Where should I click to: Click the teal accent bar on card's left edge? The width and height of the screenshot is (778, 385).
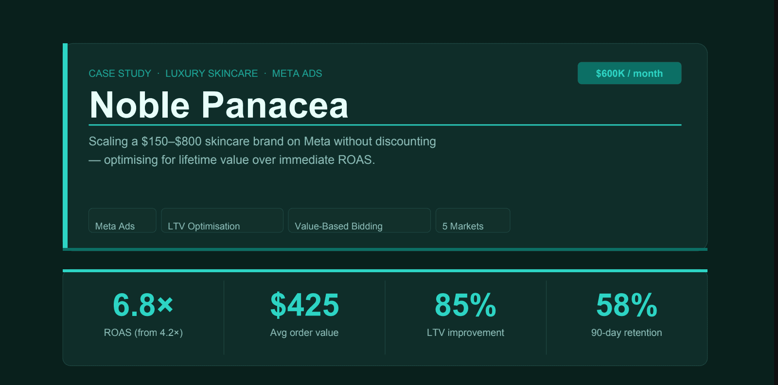click(65, 146)
